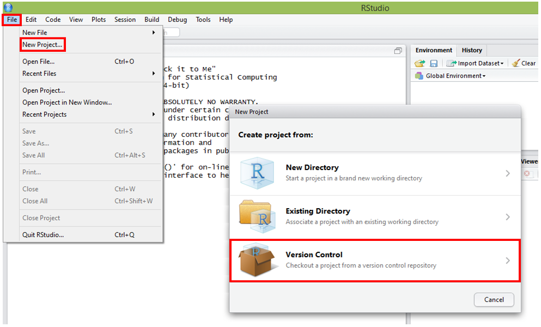
Task: Open the Debug menu
Action: click(178, 20)
